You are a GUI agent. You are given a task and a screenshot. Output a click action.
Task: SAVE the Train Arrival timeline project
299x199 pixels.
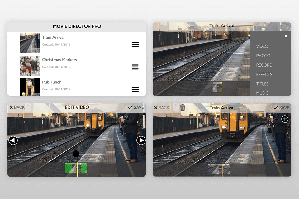(282, 108)
